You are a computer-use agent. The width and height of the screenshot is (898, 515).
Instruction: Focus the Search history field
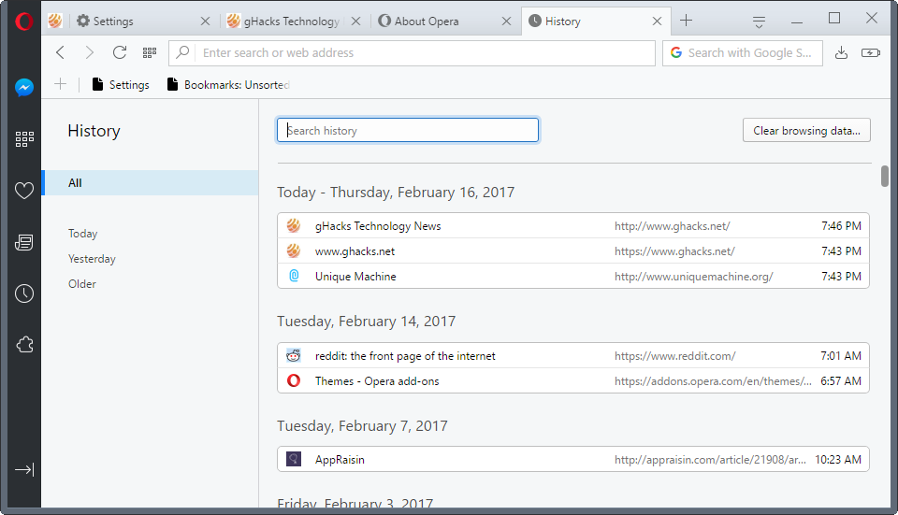408,131
